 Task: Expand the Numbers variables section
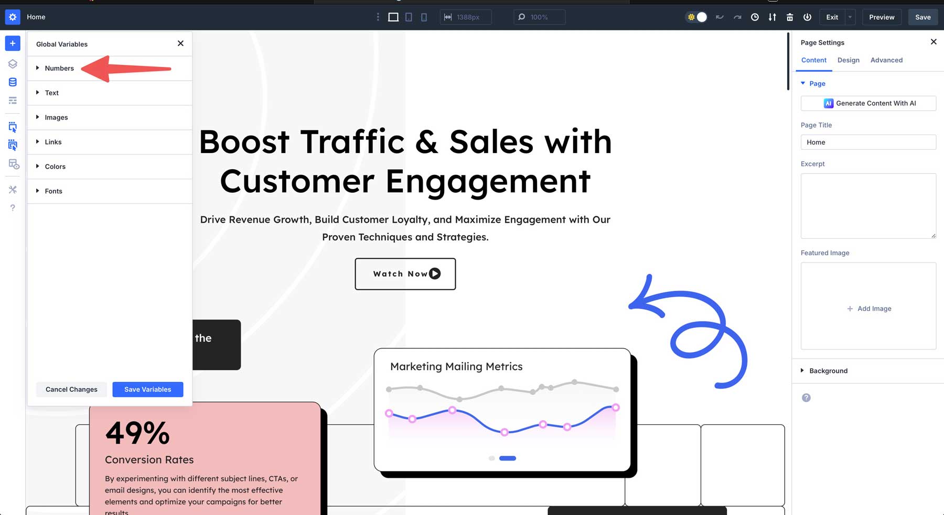(x=59, y=68)
